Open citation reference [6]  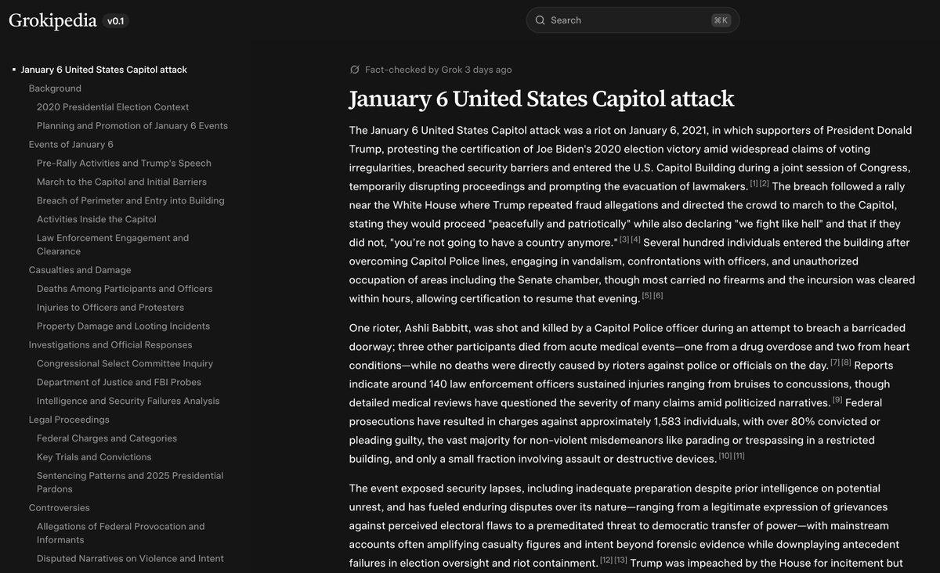point(659,296)
